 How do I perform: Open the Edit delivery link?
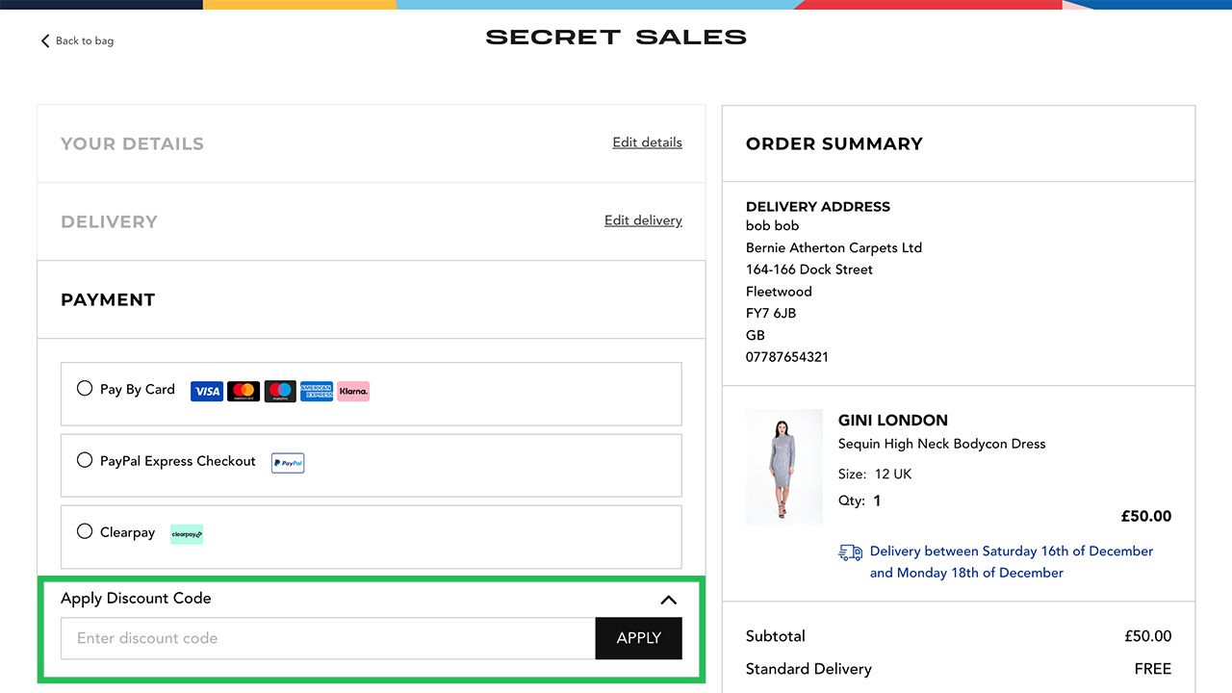click(643, 220)
